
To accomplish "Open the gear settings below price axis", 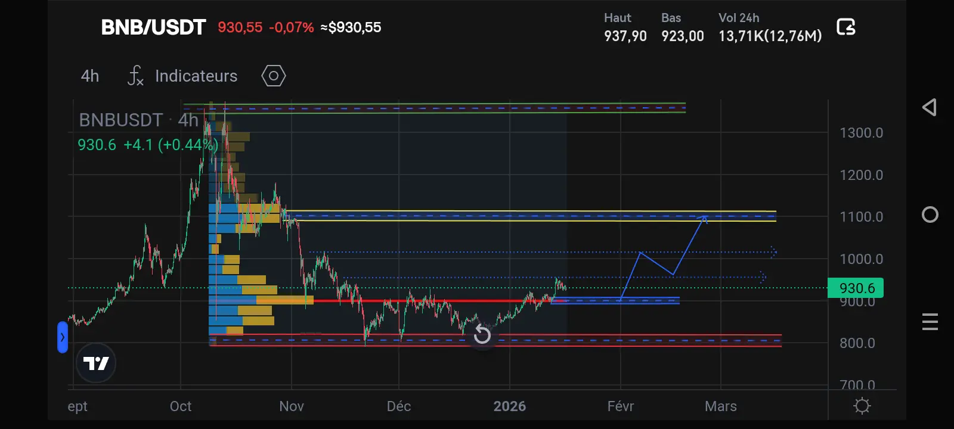I will [862, 406].
